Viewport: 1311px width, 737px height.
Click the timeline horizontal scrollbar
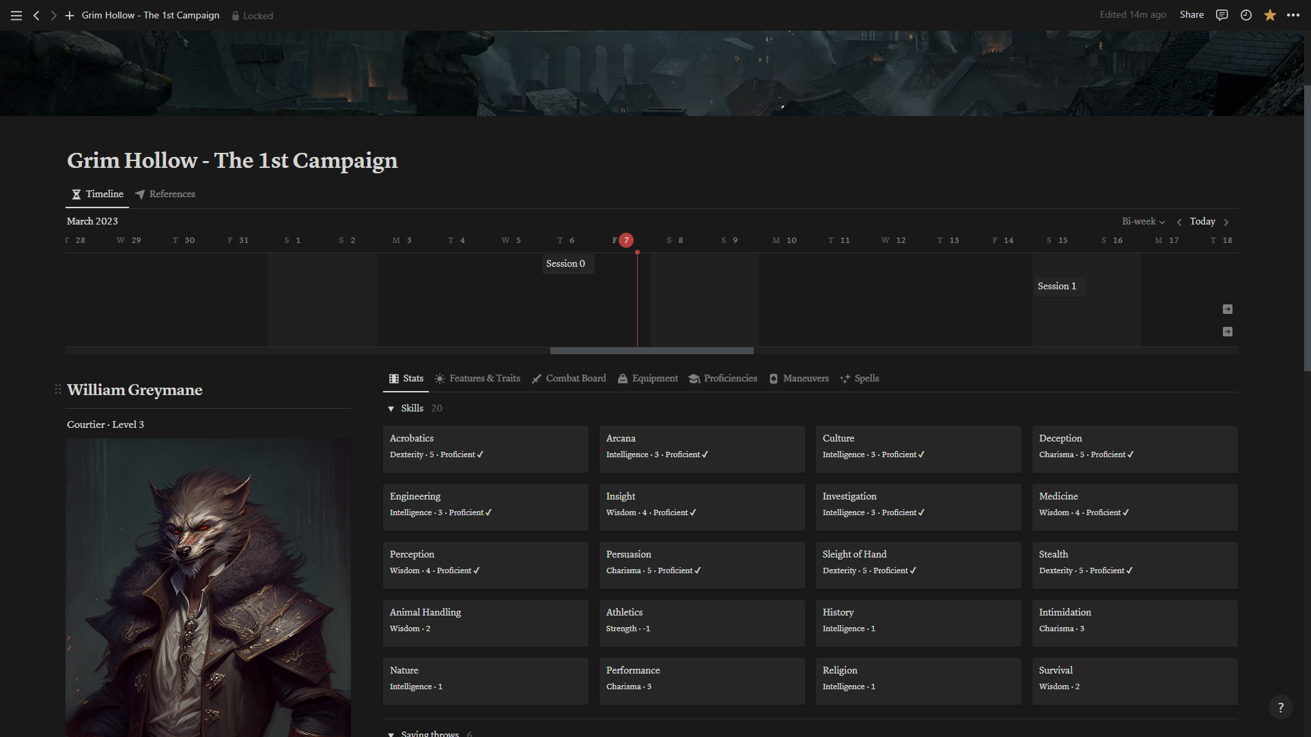tap(651, 351)
